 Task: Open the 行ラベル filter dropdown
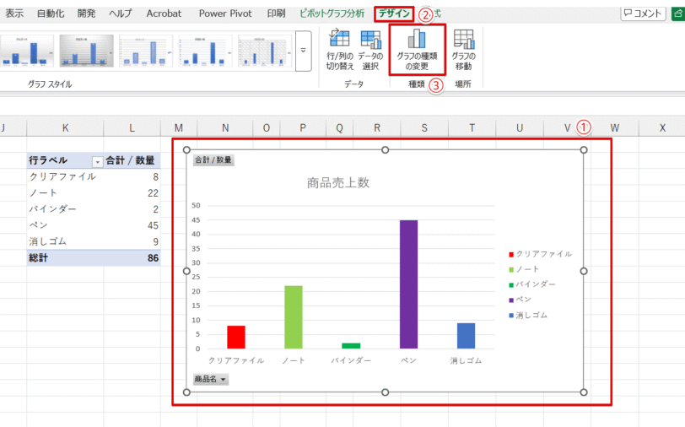[x=97, y=162]
